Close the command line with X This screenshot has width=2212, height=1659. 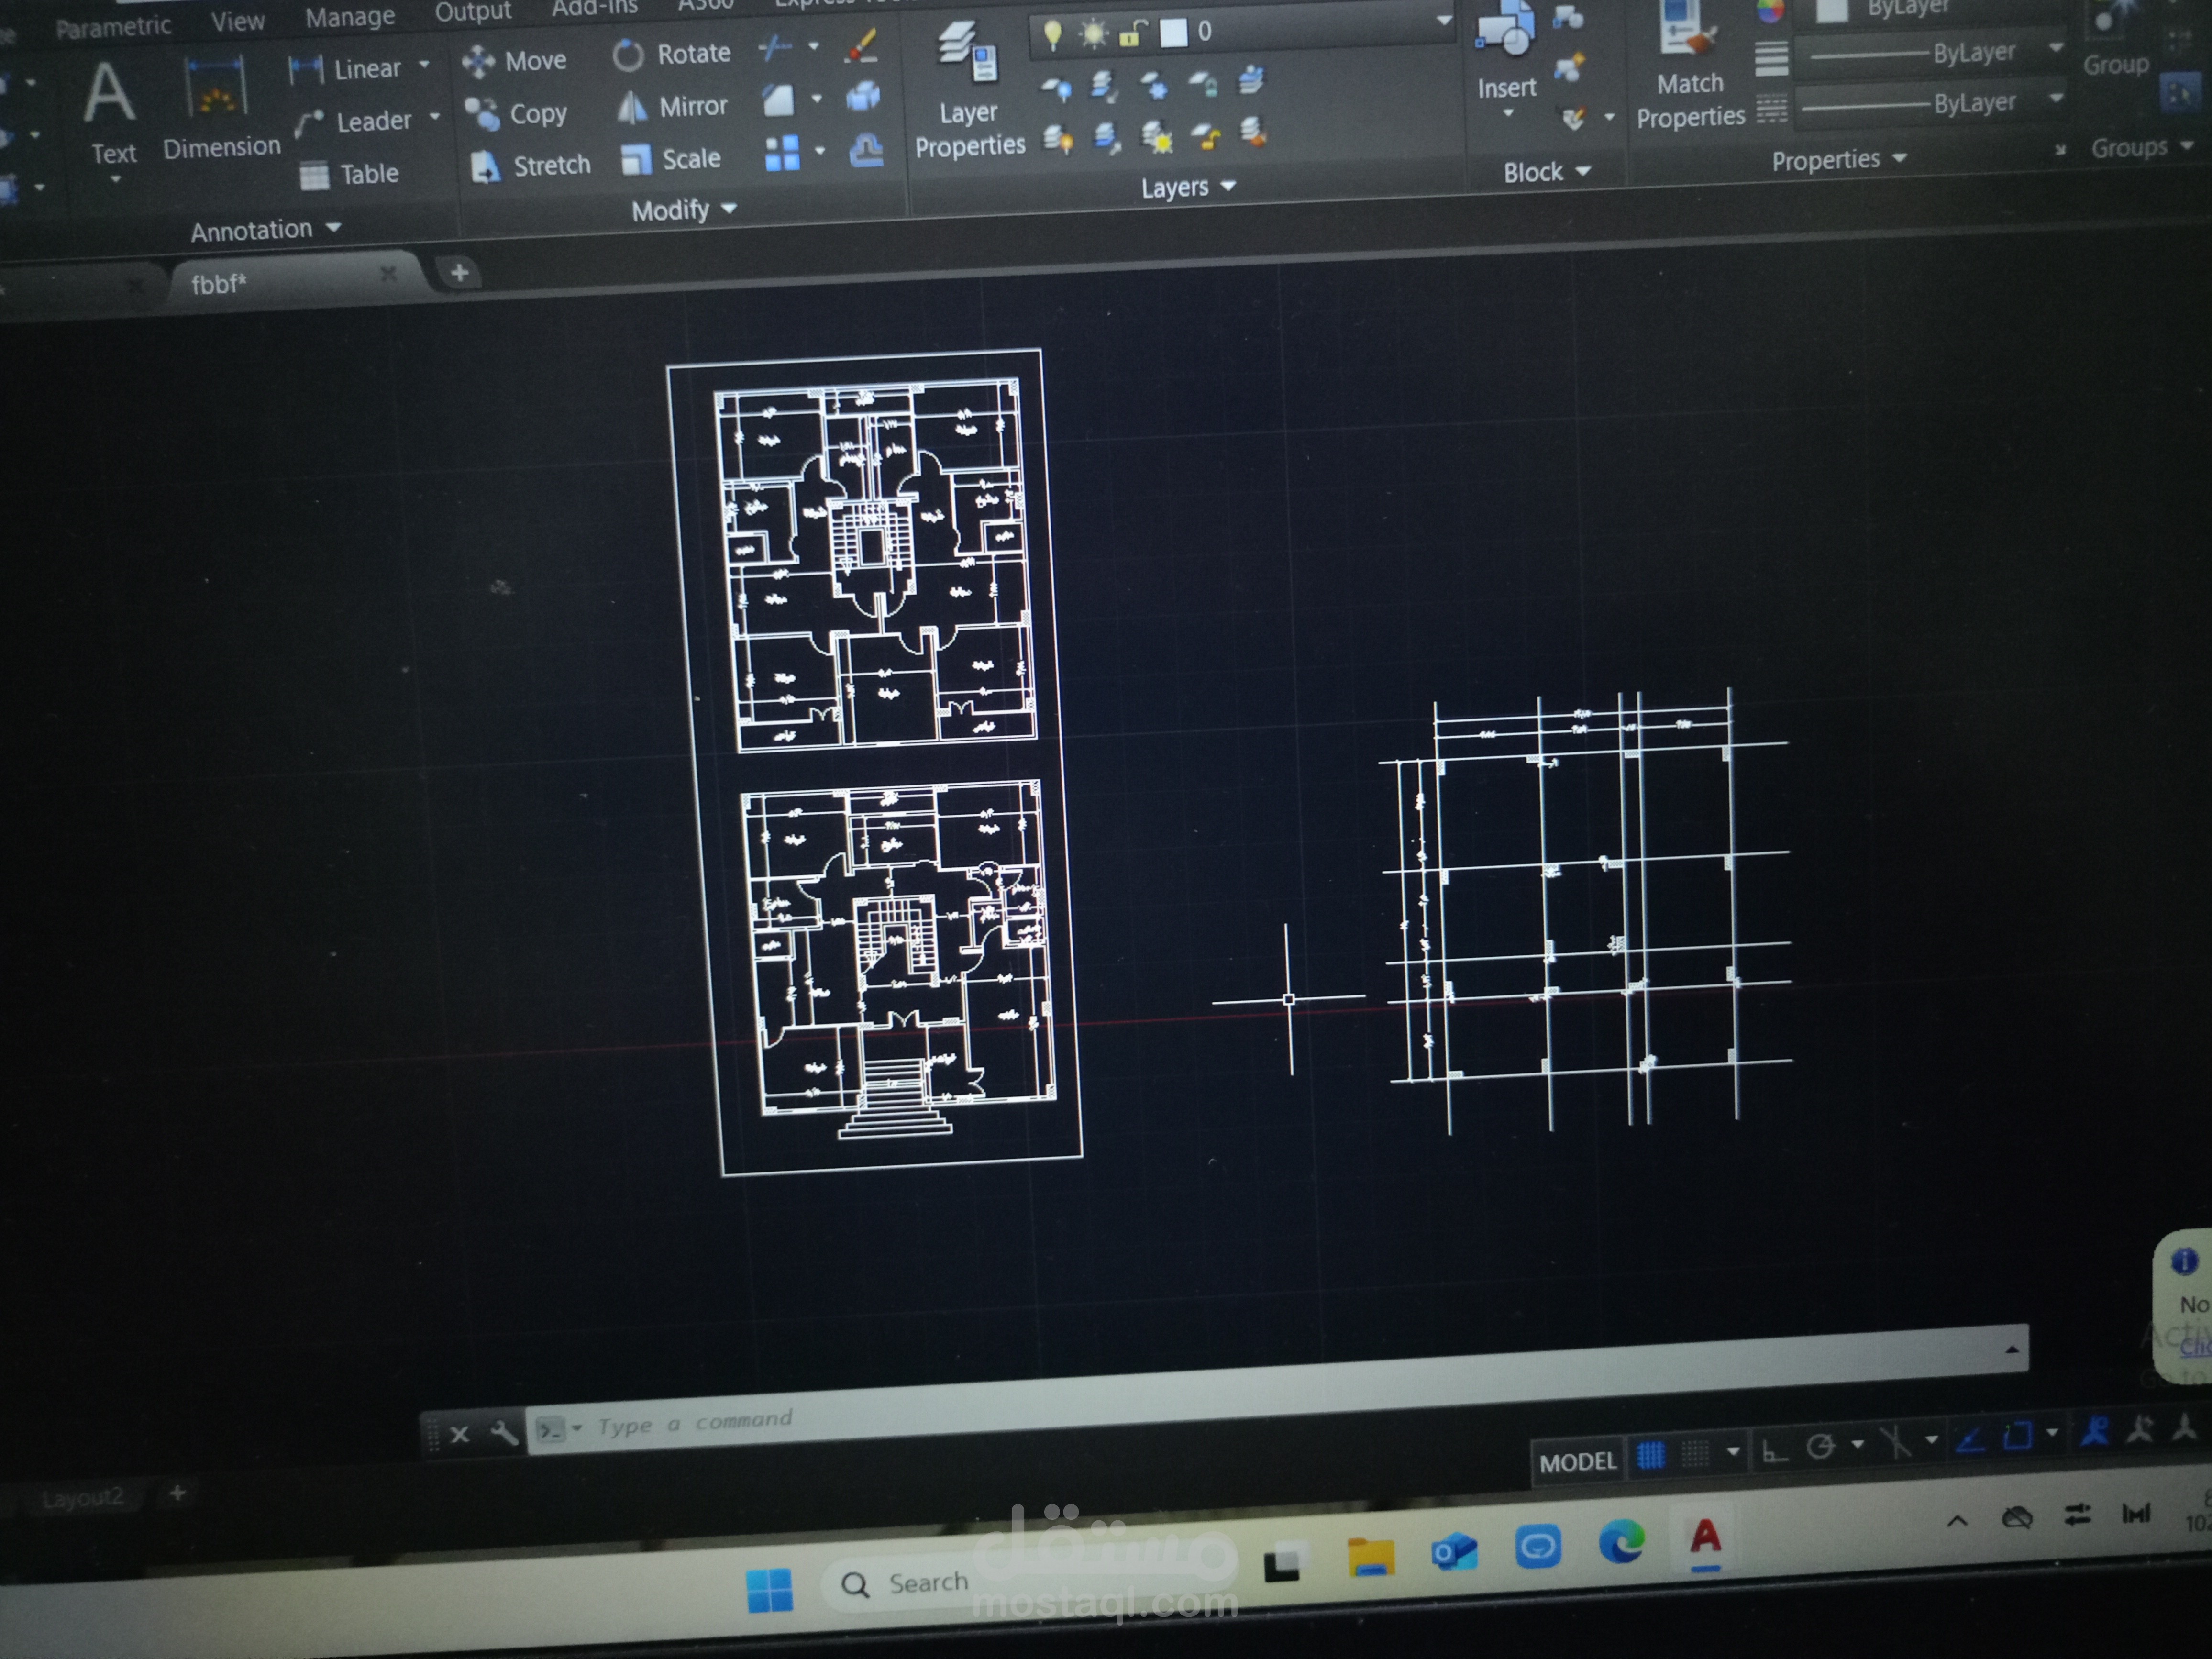460,1434
